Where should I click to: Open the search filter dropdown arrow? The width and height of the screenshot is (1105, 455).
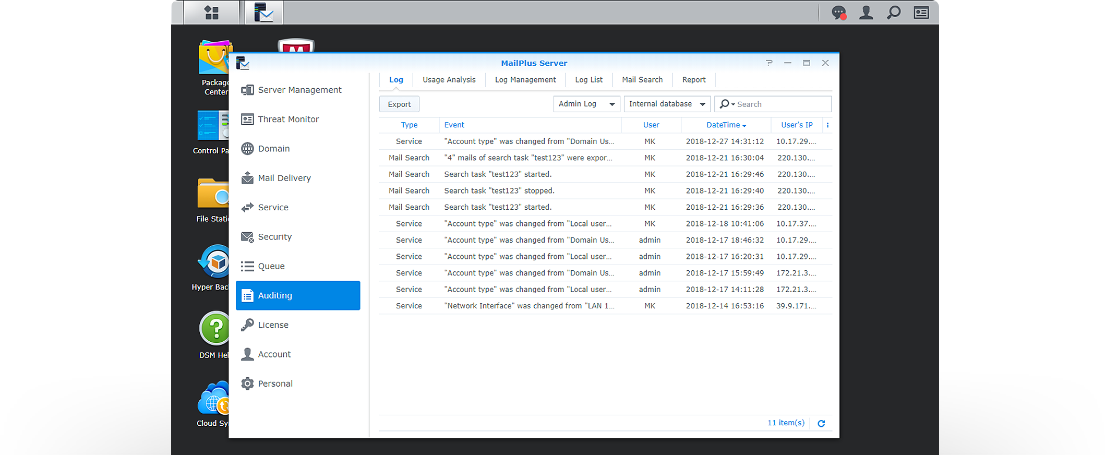pyautogui.click(x=732, y=104)
